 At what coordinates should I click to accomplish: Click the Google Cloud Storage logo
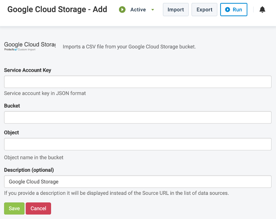[x=30, y=46]
